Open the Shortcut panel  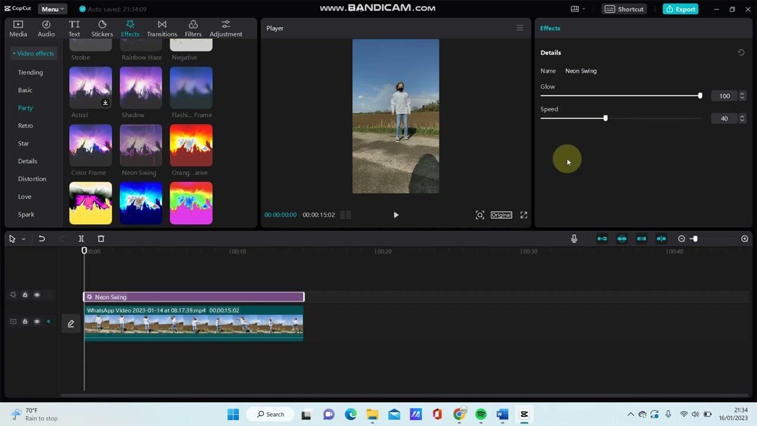625,9
